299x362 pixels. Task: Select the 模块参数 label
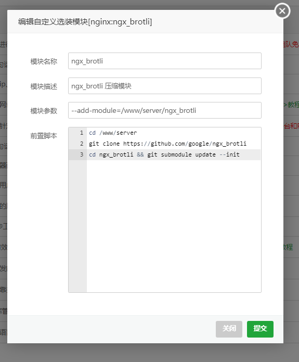click(44, 111)
